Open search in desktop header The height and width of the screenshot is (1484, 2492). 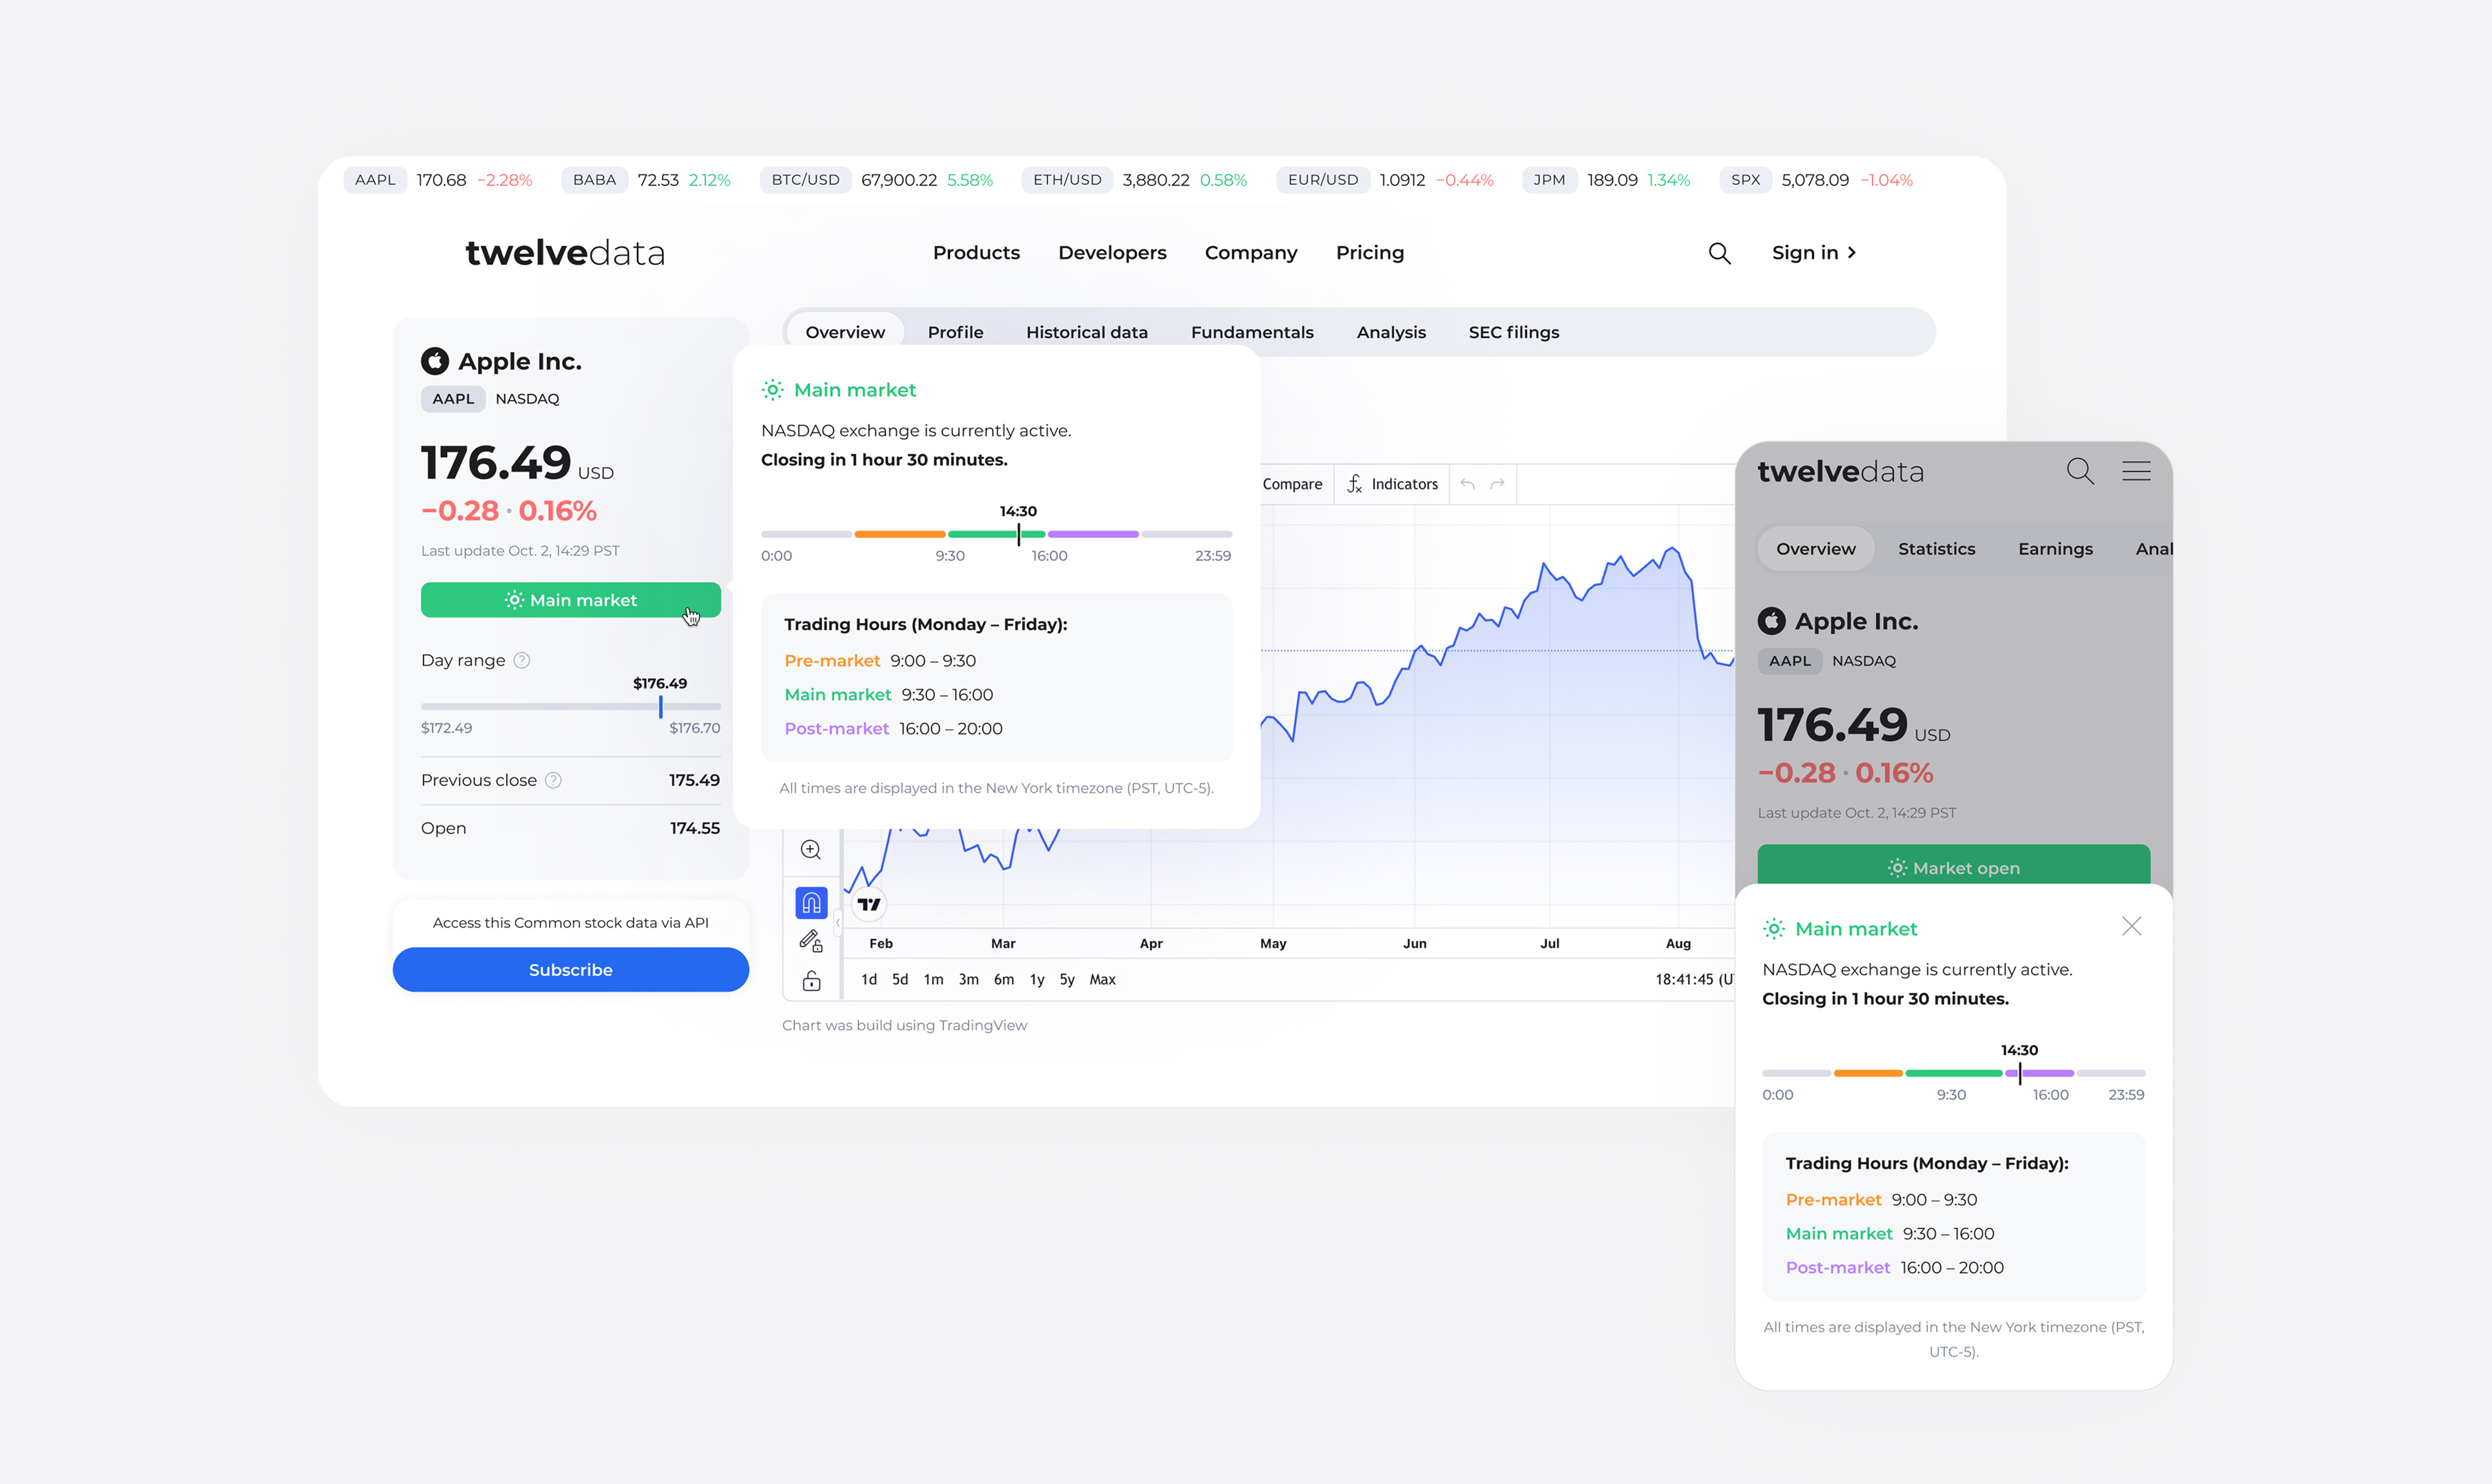click(1719, 253)
